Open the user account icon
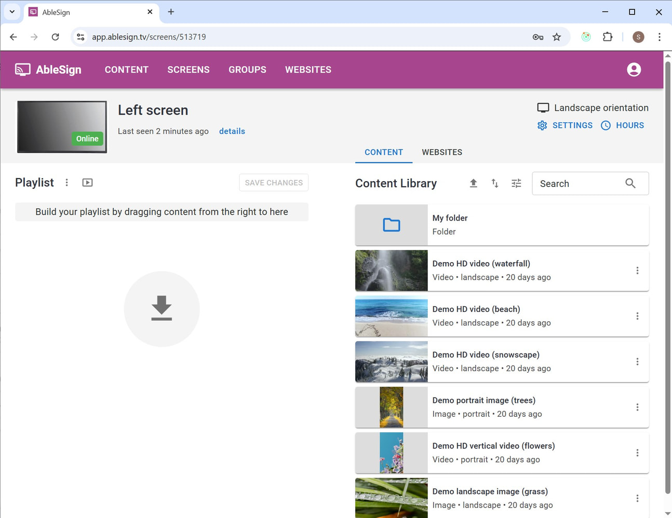672x518 pixels. pyautogui.click(x=634, y=69)
